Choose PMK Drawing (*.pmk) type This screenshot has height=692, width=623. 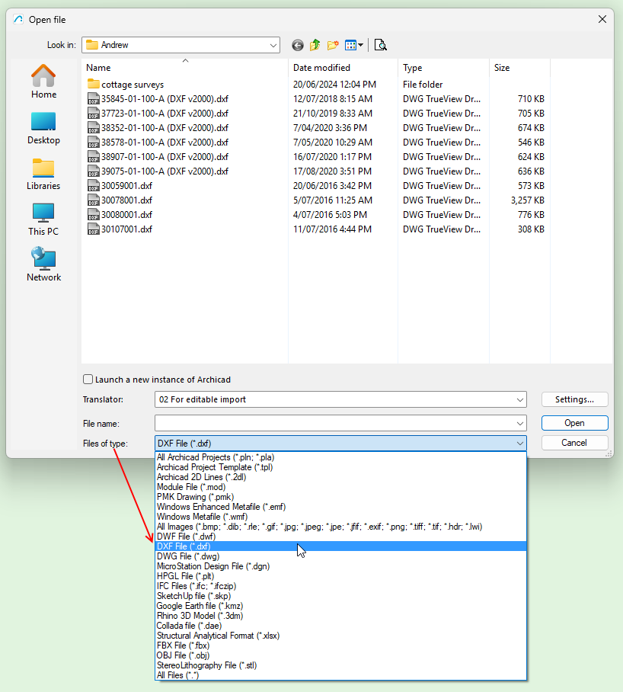pyautogui.click(x=340, y=497)
